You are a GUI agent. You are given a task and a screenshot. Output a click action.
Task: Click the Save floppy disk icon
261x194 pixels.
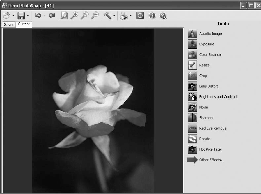[x=21, y=15]
